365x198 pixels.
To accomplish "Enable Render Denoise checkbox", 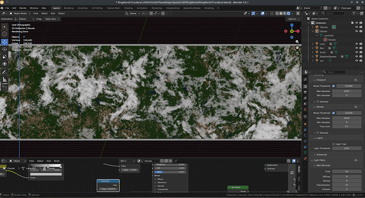I will point(318,133).
